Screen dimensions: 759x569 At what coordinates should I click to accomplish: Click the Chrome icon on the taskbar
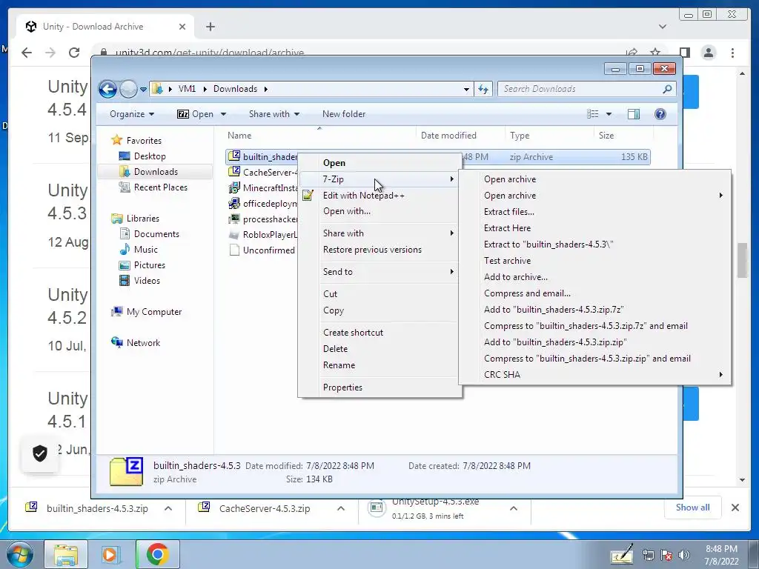pyautogui.click(x=157, y=554)
